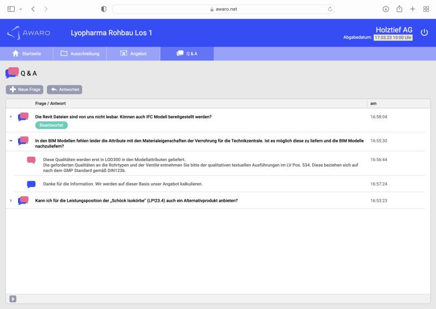Click the Safari share icon
Screen dimensions: 436x309
pyautogui.click(x=399, y=9)
